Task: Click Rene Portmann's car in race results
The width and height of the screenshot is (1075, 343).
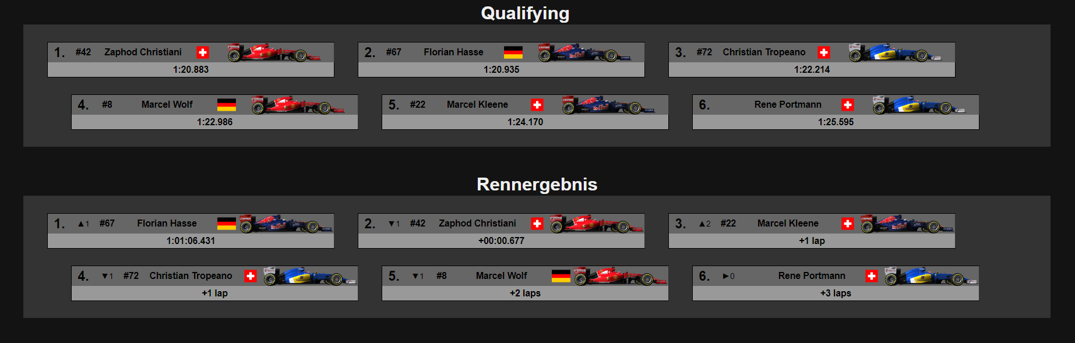Action: coord(931,276)
